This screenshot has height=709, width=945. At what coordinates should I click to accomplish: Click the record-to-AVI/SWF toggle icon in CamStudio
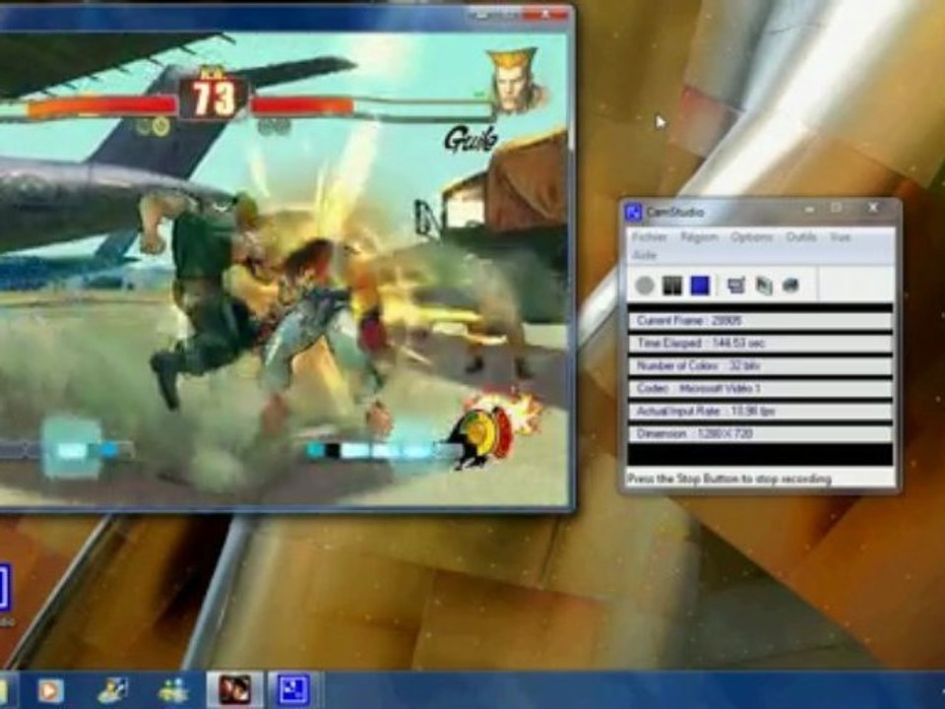pyautogui.click(x=764, y=286)
